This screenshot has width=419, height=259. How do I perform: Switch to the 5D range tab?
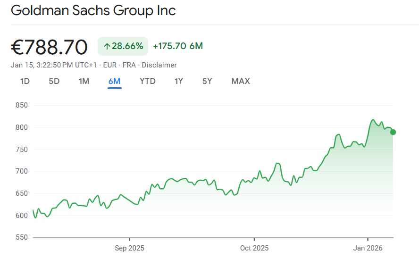pos(54,81)
